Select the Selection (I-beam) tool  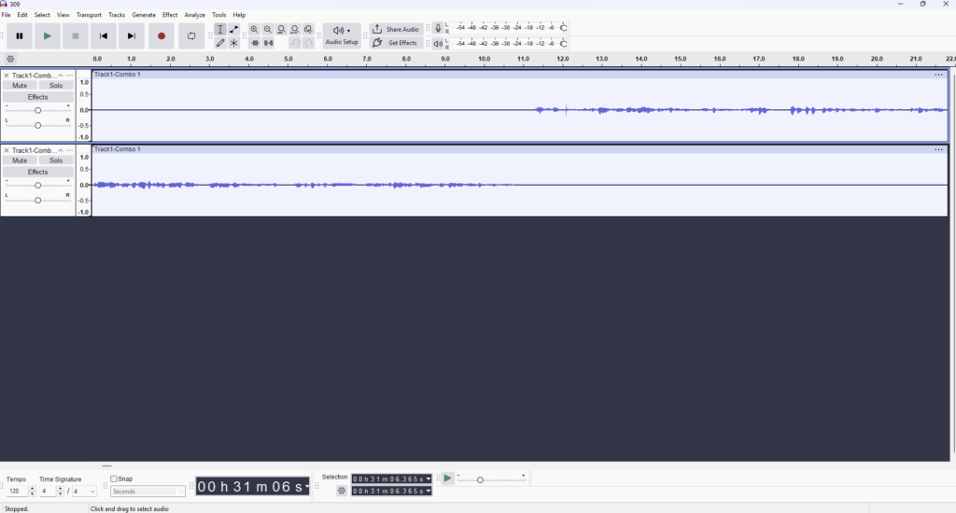tap(220, 29)
